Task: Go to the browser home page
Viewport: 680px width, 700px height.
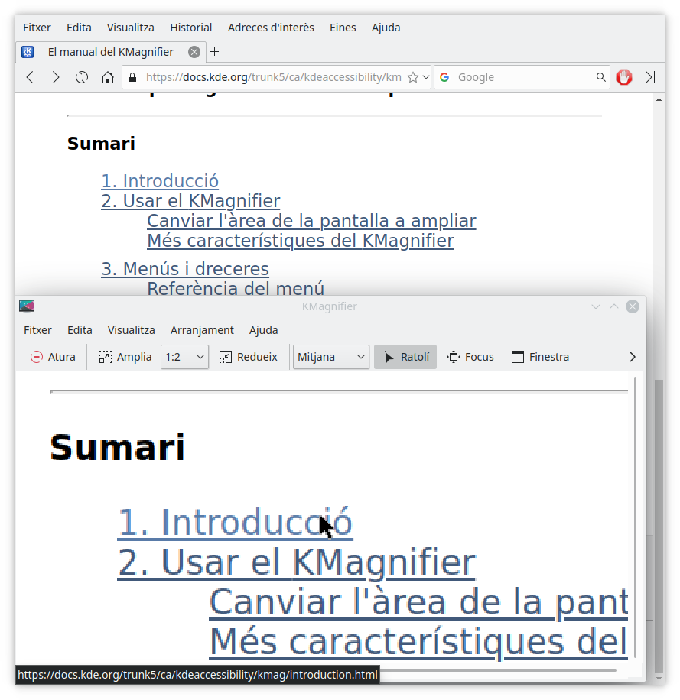Action: (108, 77)
